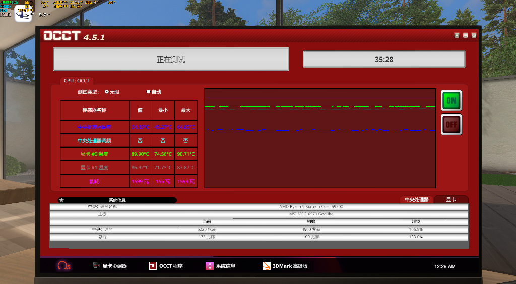
Task: Select the 能耗 sensor row label
Action: click(x=94, y=181)
